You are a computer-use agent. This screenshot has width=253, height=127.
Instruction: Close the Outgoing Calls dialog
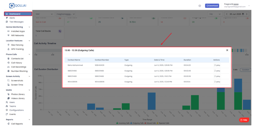227,50
